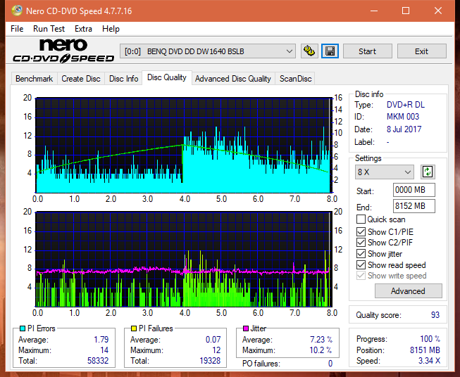Click the PI Failures maximum 12

click(x=216, y=350)
